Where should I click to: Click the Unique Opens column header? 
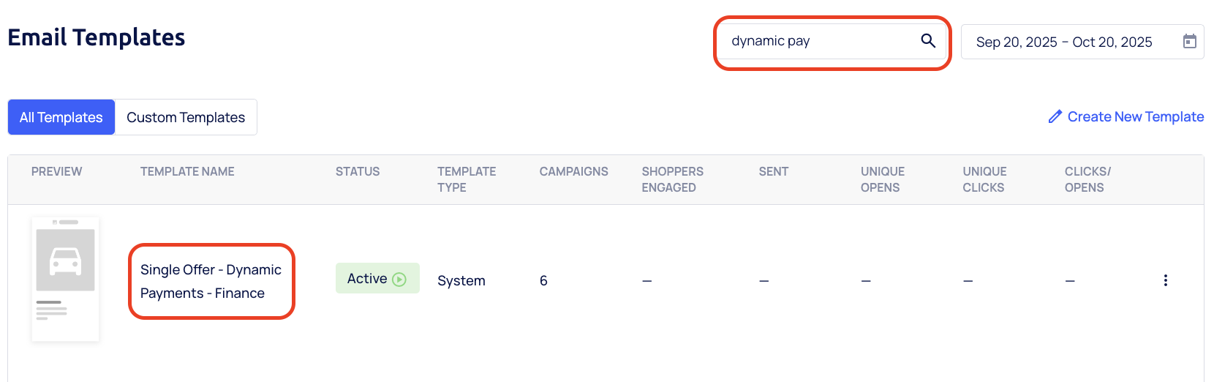point(882,179)
